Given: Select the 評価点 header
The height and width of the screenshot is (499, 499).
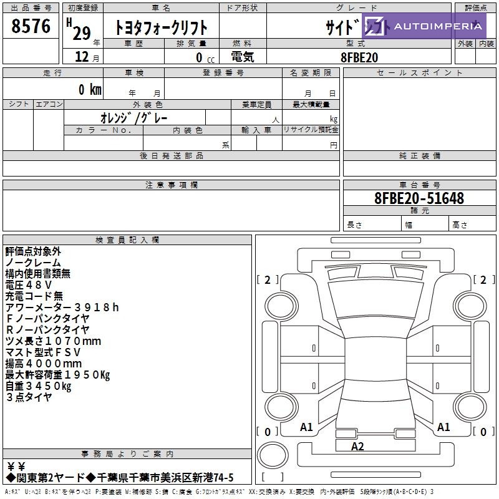Looking at the screenshot, I should point(476,8).
